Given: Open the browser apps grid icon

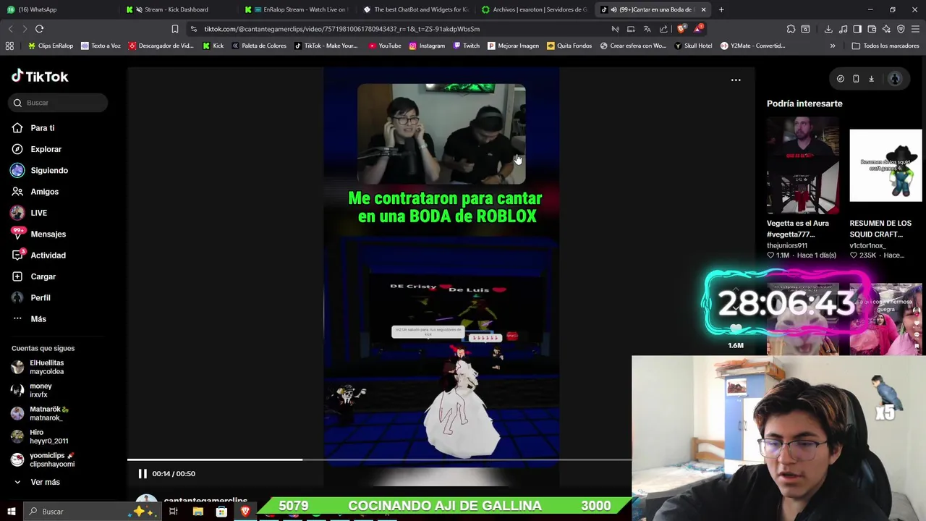Looking at the screenshot, I should coord(9,46).
